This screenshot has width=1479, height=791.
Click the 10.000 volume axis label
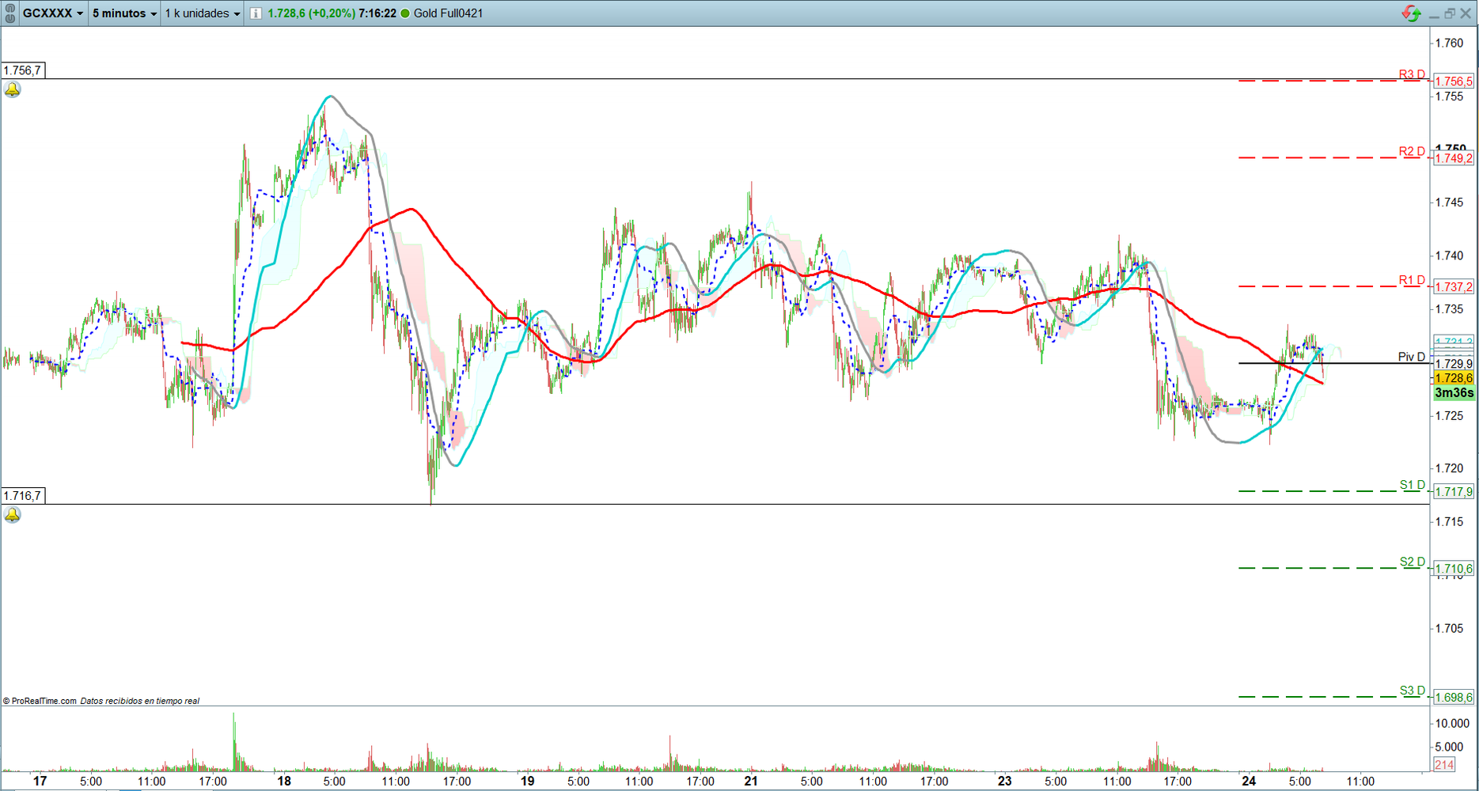[x=1452, y=724]
